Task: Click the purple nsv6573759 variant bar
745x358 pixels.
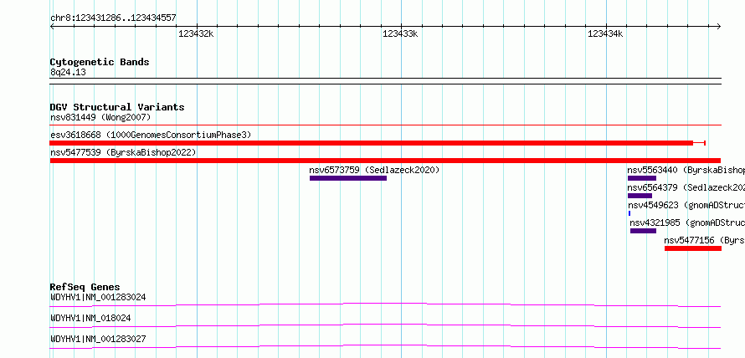Action: tap(348, 178)
